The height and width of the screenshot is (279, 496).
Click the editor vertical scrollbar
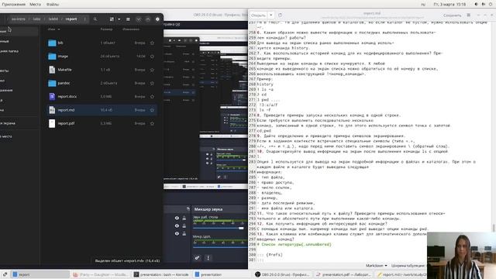point(494,227)
